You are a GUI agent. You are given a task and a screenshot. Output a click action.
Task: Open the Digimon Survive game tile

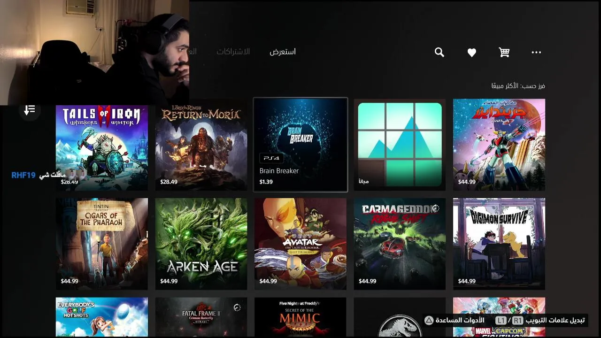coord(499,244)
